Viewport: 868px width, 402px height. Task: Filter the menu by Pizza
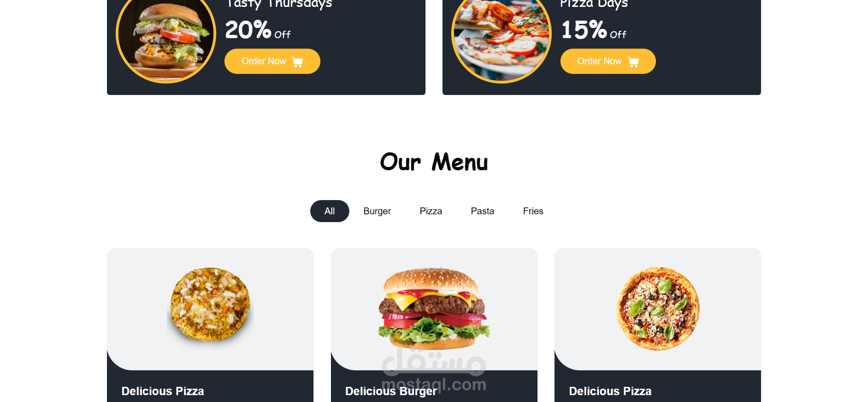(x=431, y=211)
